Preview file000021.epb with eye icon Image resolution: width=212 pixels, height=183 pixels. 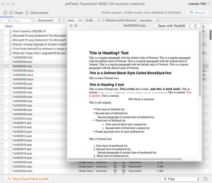pyautogui.click(x=115, y=166)
